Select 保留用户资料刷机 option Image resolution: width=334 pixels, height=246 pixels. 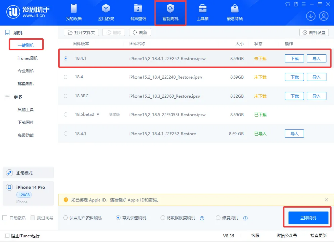tap(66, 218)
